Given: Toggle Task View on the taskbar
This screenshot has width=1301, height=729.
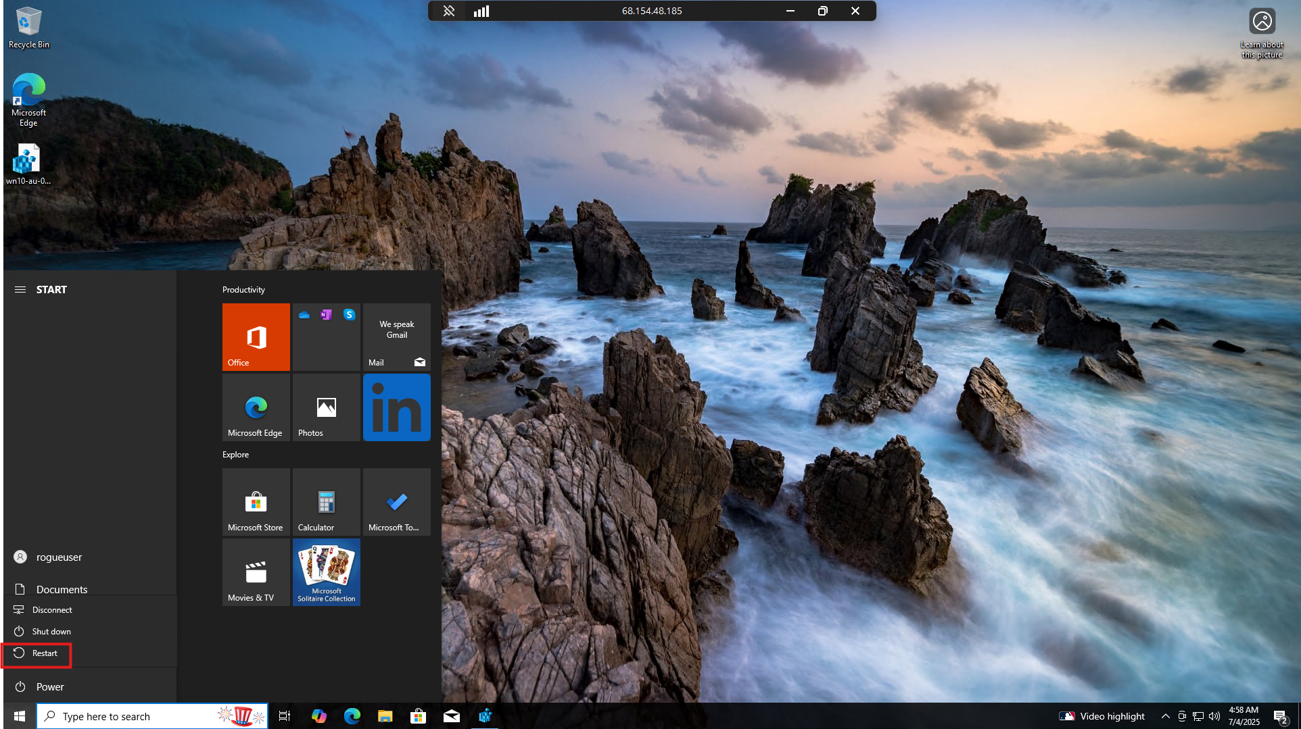Looking at the screenshot, I should tap(285, 716).
